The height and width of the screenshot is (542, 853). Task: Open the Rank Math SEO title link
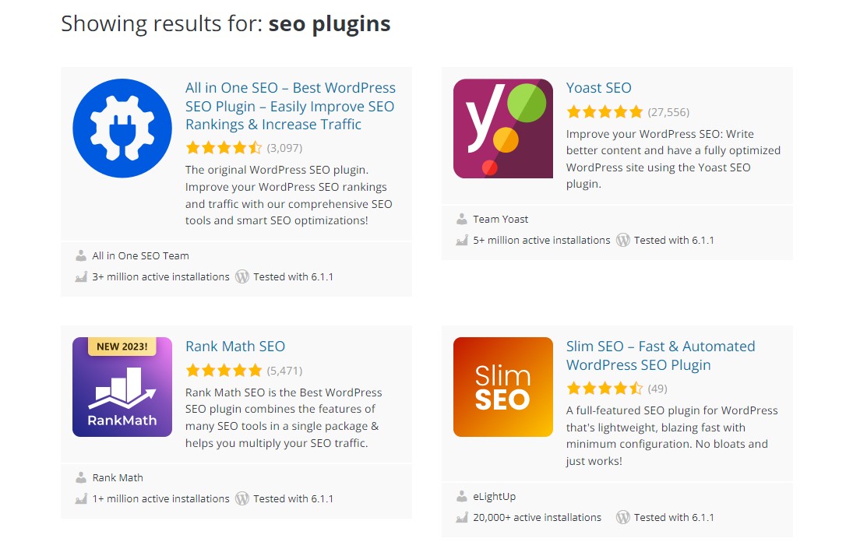[235, 347]
